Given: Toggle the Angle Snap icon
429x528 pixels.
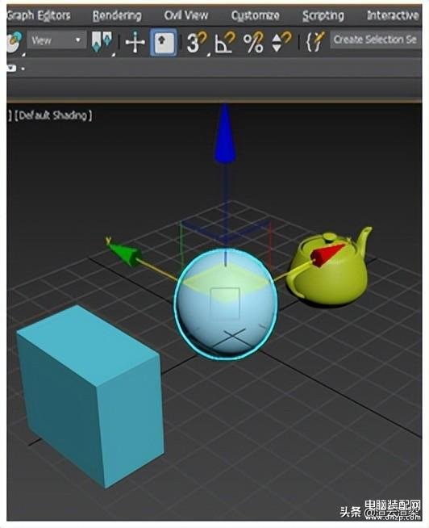Looking at the screenshot, I should (x=225, y=42).
